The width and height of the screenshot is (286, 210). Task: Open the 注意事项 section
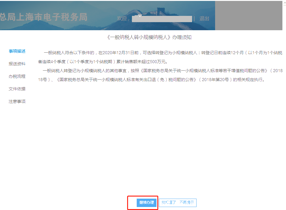[18, 101]
